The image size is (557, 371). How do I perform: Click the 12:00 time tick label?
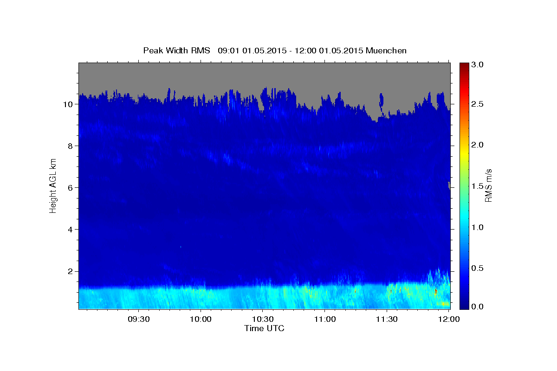pos(449,320)
